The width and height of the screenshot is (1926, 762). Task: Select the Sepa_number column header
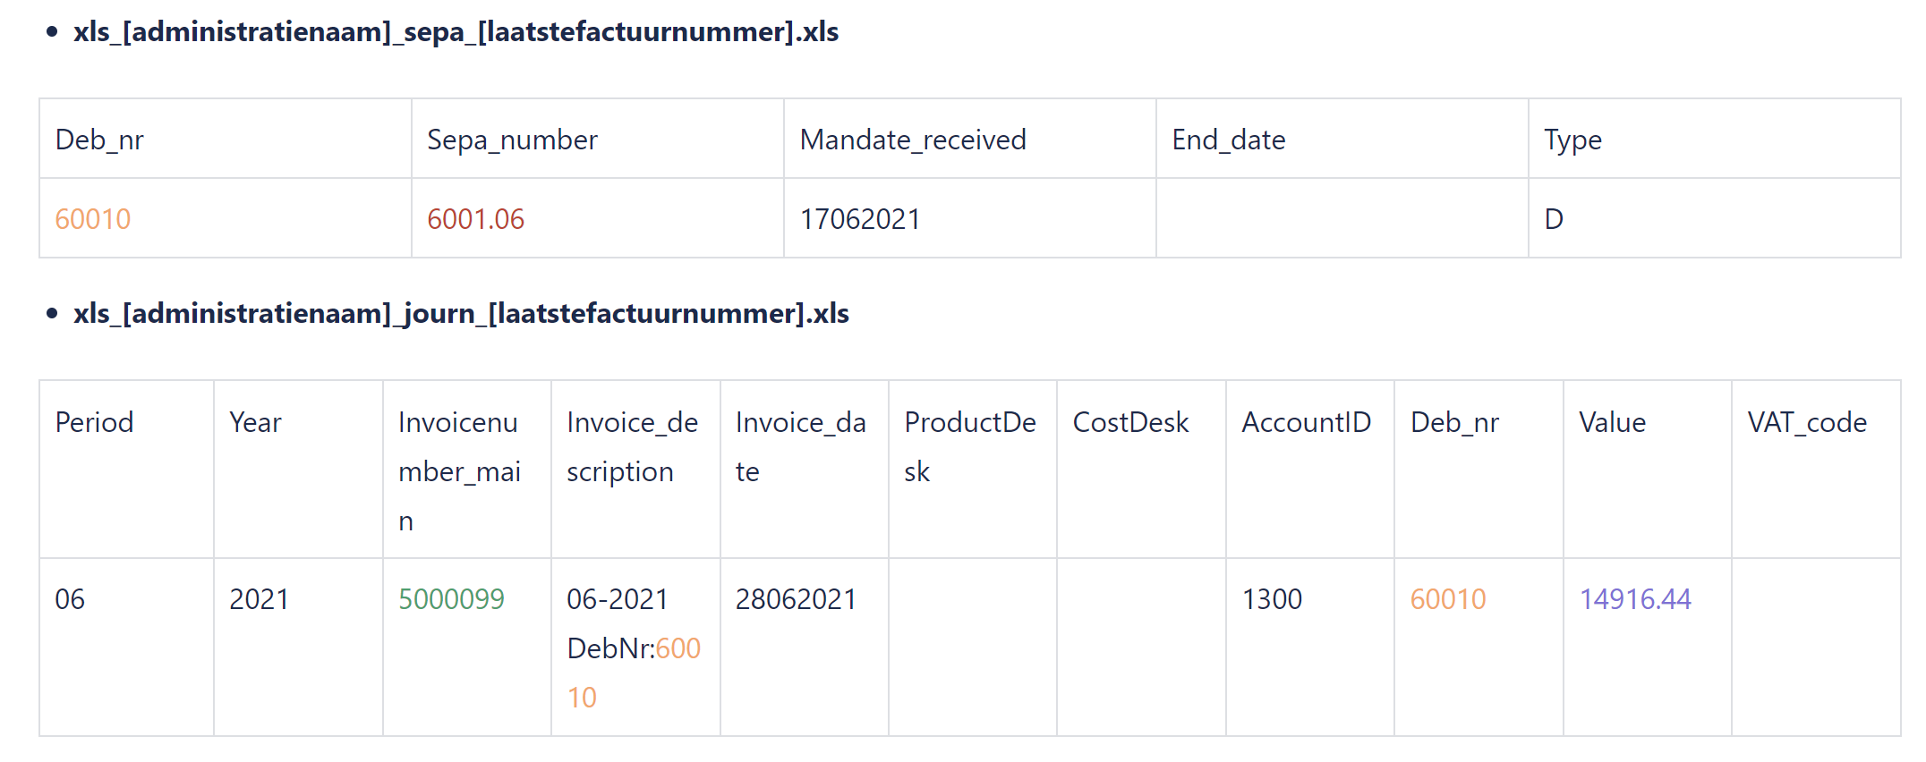pyautogui.click(x=512, y=140)
